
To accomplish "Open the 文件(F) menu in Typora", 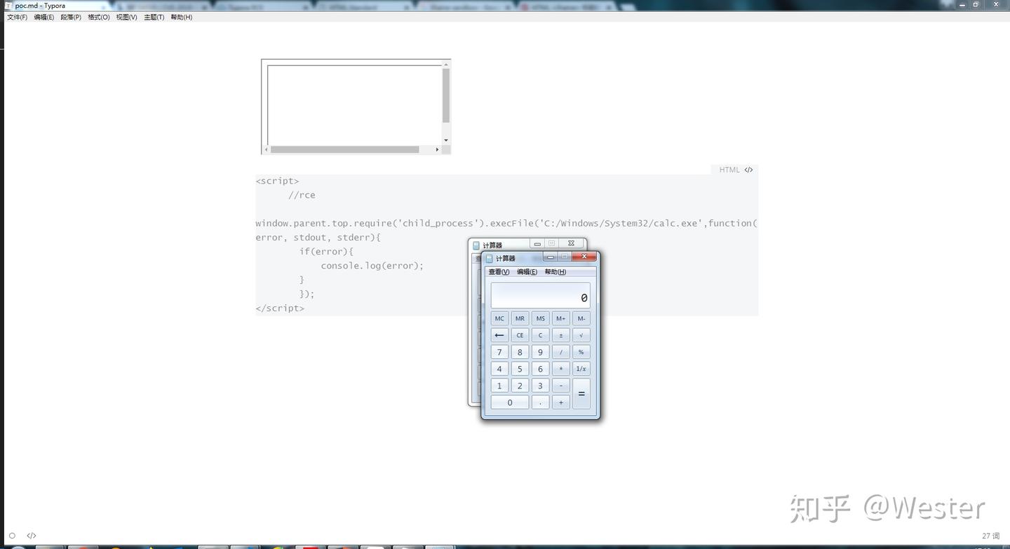I will coord(17,17).
